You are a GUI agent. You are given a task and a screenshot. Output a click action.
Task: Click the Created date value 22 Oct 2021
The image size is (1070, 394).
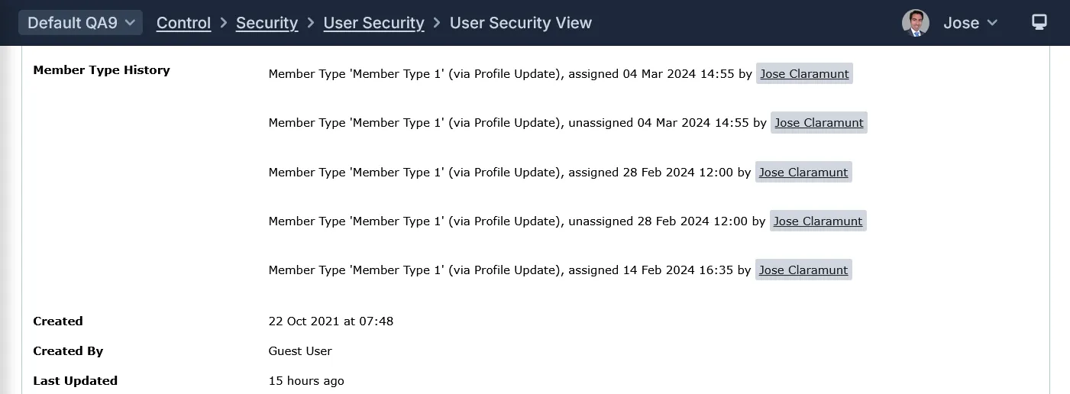pos(331,321)
